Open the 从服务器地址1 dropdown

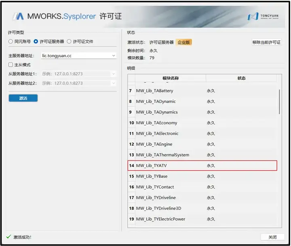point(114,74)
